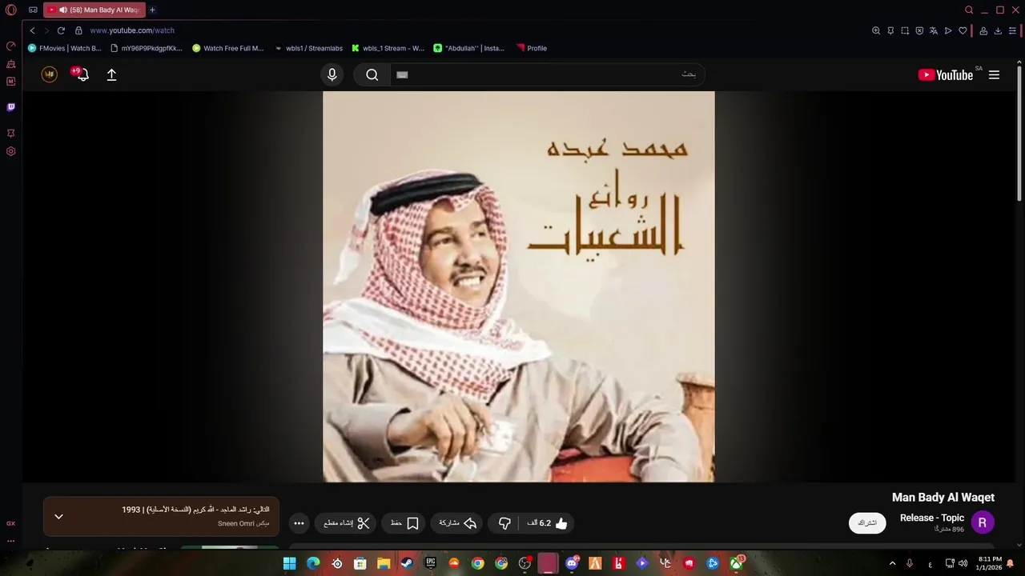Open the Release - Topic channel name
1025x576 pixels.
point(932,518)
